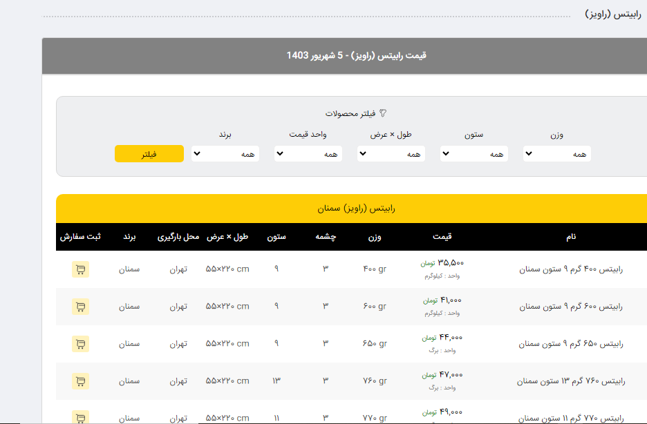Image resolution: width=647 pixels, height=424 pixels.
Task: Open the ستون filter dropdown
Action: (x=473, y=153)
